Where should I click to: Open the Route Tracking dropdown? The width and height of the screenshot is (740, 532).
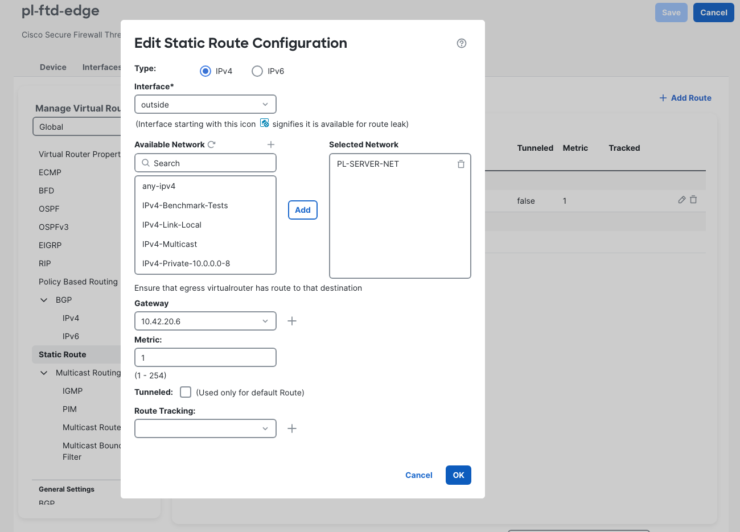point(205,428)
